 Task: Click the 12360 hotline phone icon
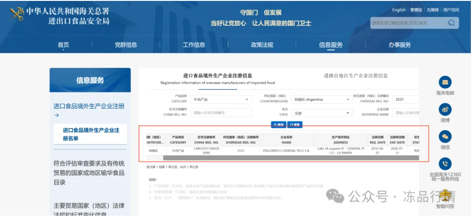tap(445, 164)
